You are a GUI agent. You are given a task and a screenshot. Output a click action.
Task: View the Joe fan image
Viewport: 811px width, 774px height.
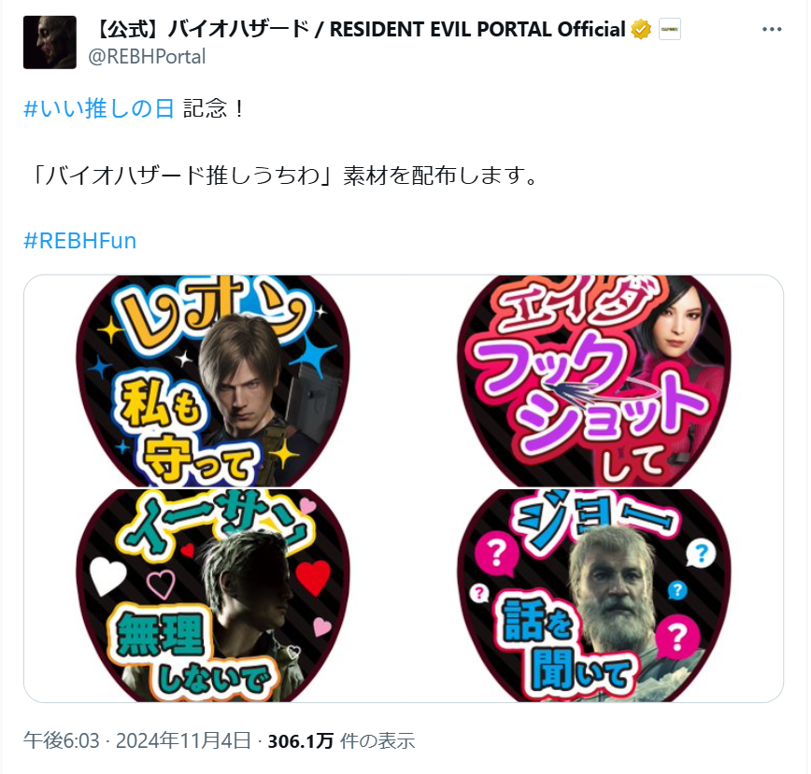(x=594, y=596)
